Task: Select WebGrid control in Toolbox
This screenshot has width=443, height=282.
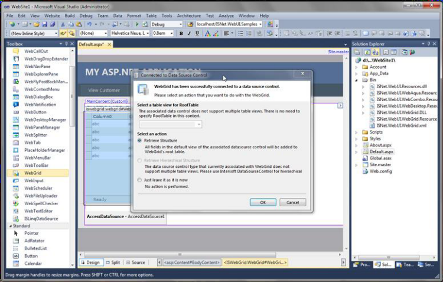Action: [37, 173]
